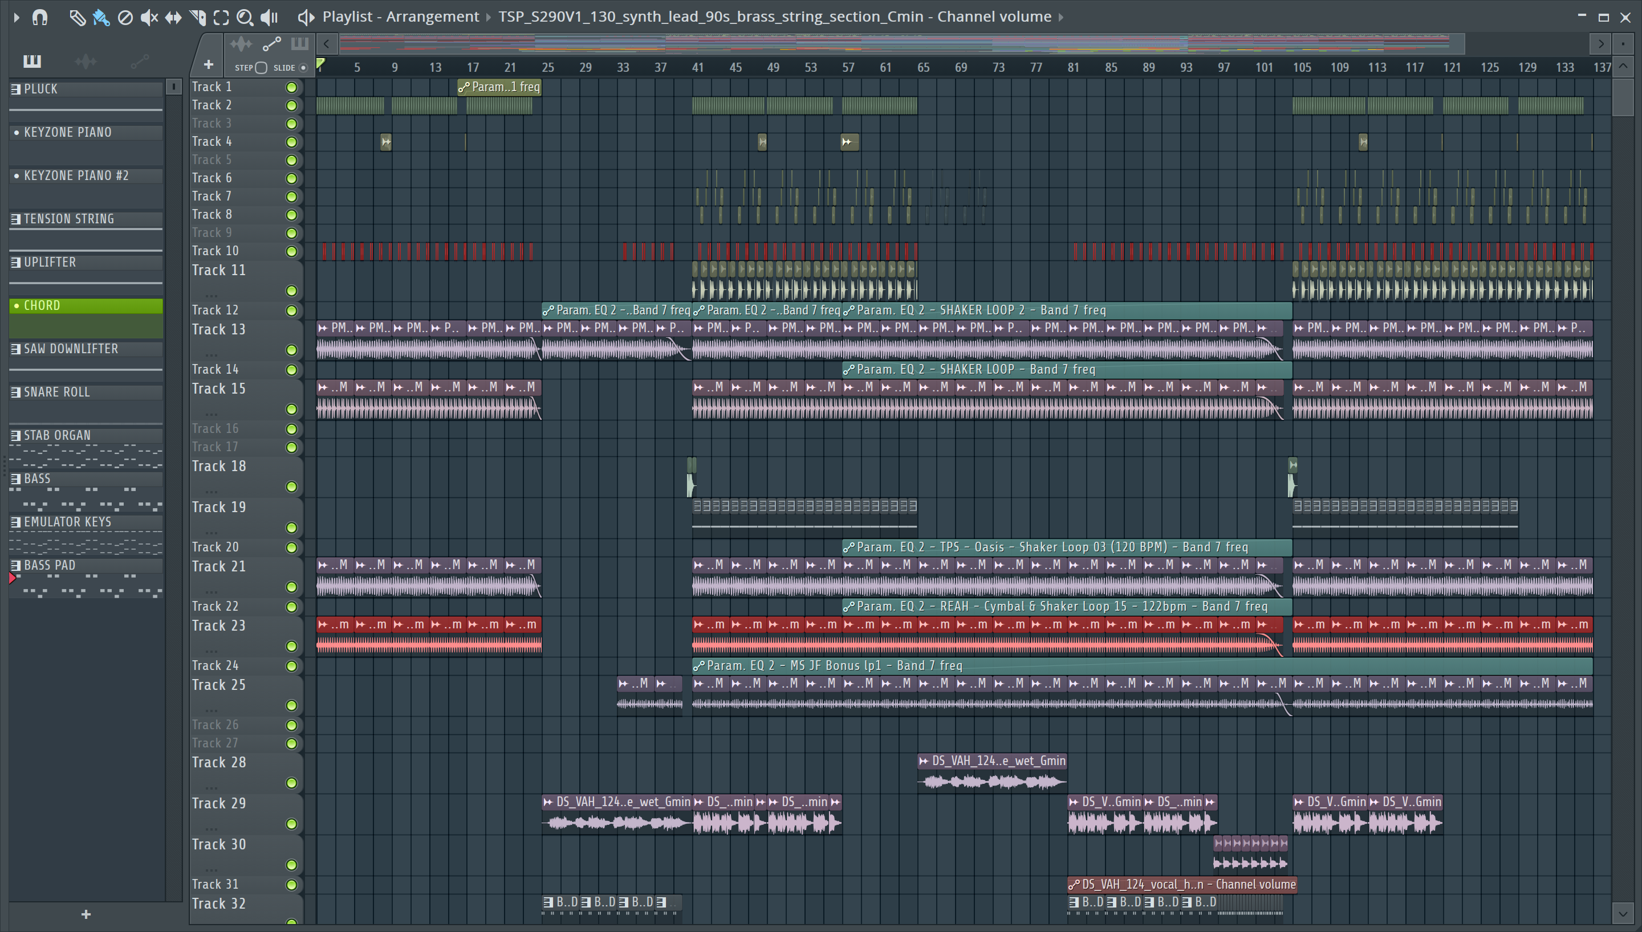The width and height of the screenshot is (1642, 932).
Task: Select the BASS PAD pattern
Action: pyautogui.click(x=86, y=565)
